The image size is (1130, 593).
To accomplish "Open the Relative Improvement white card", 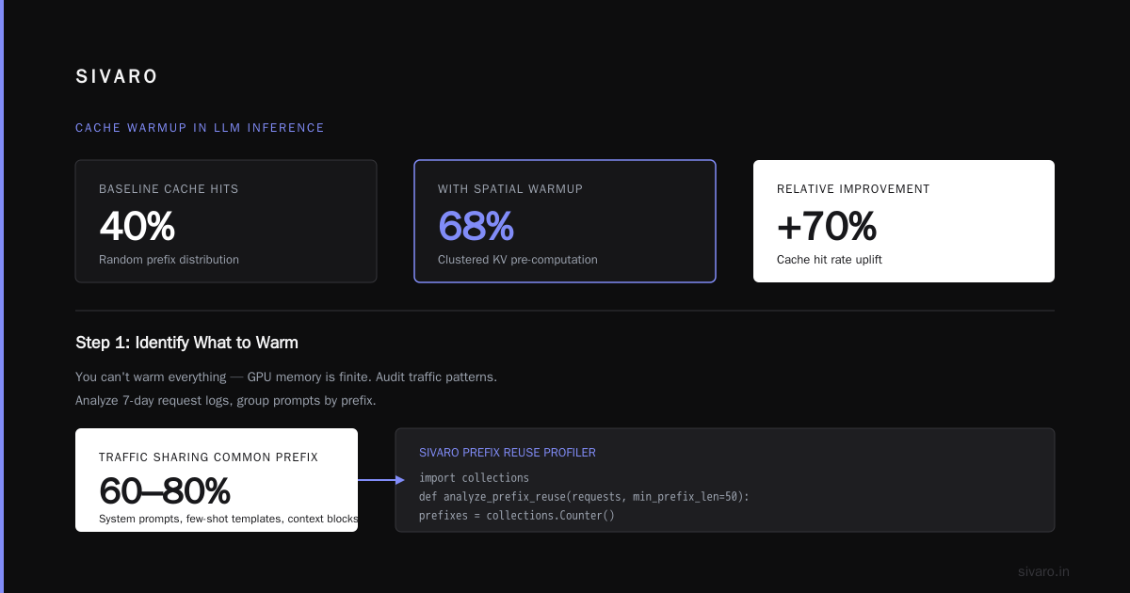I will coord(904,221).
